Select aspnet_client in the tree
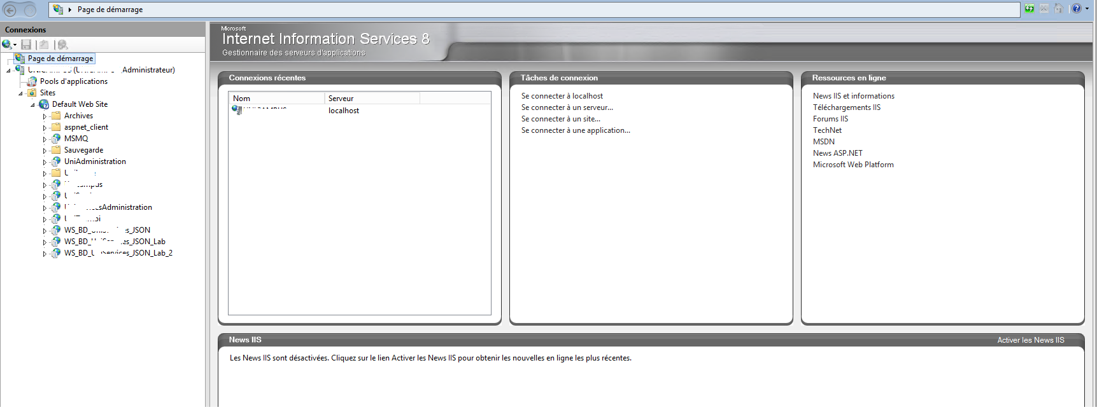This screenshot has height=412, width=1097. 86,127
